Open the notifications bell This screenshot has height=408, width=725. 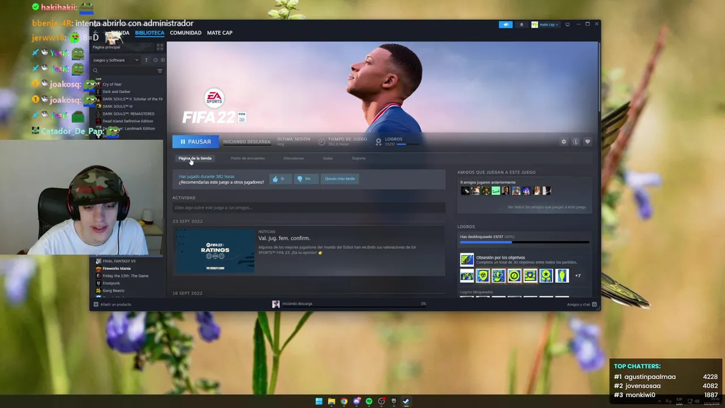(x=522, y=24)
